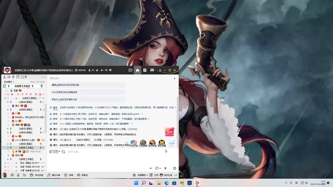Viewport: 333px width, 187px height.
Task: Click the music note accompaniment button
Action: (54, 175)
